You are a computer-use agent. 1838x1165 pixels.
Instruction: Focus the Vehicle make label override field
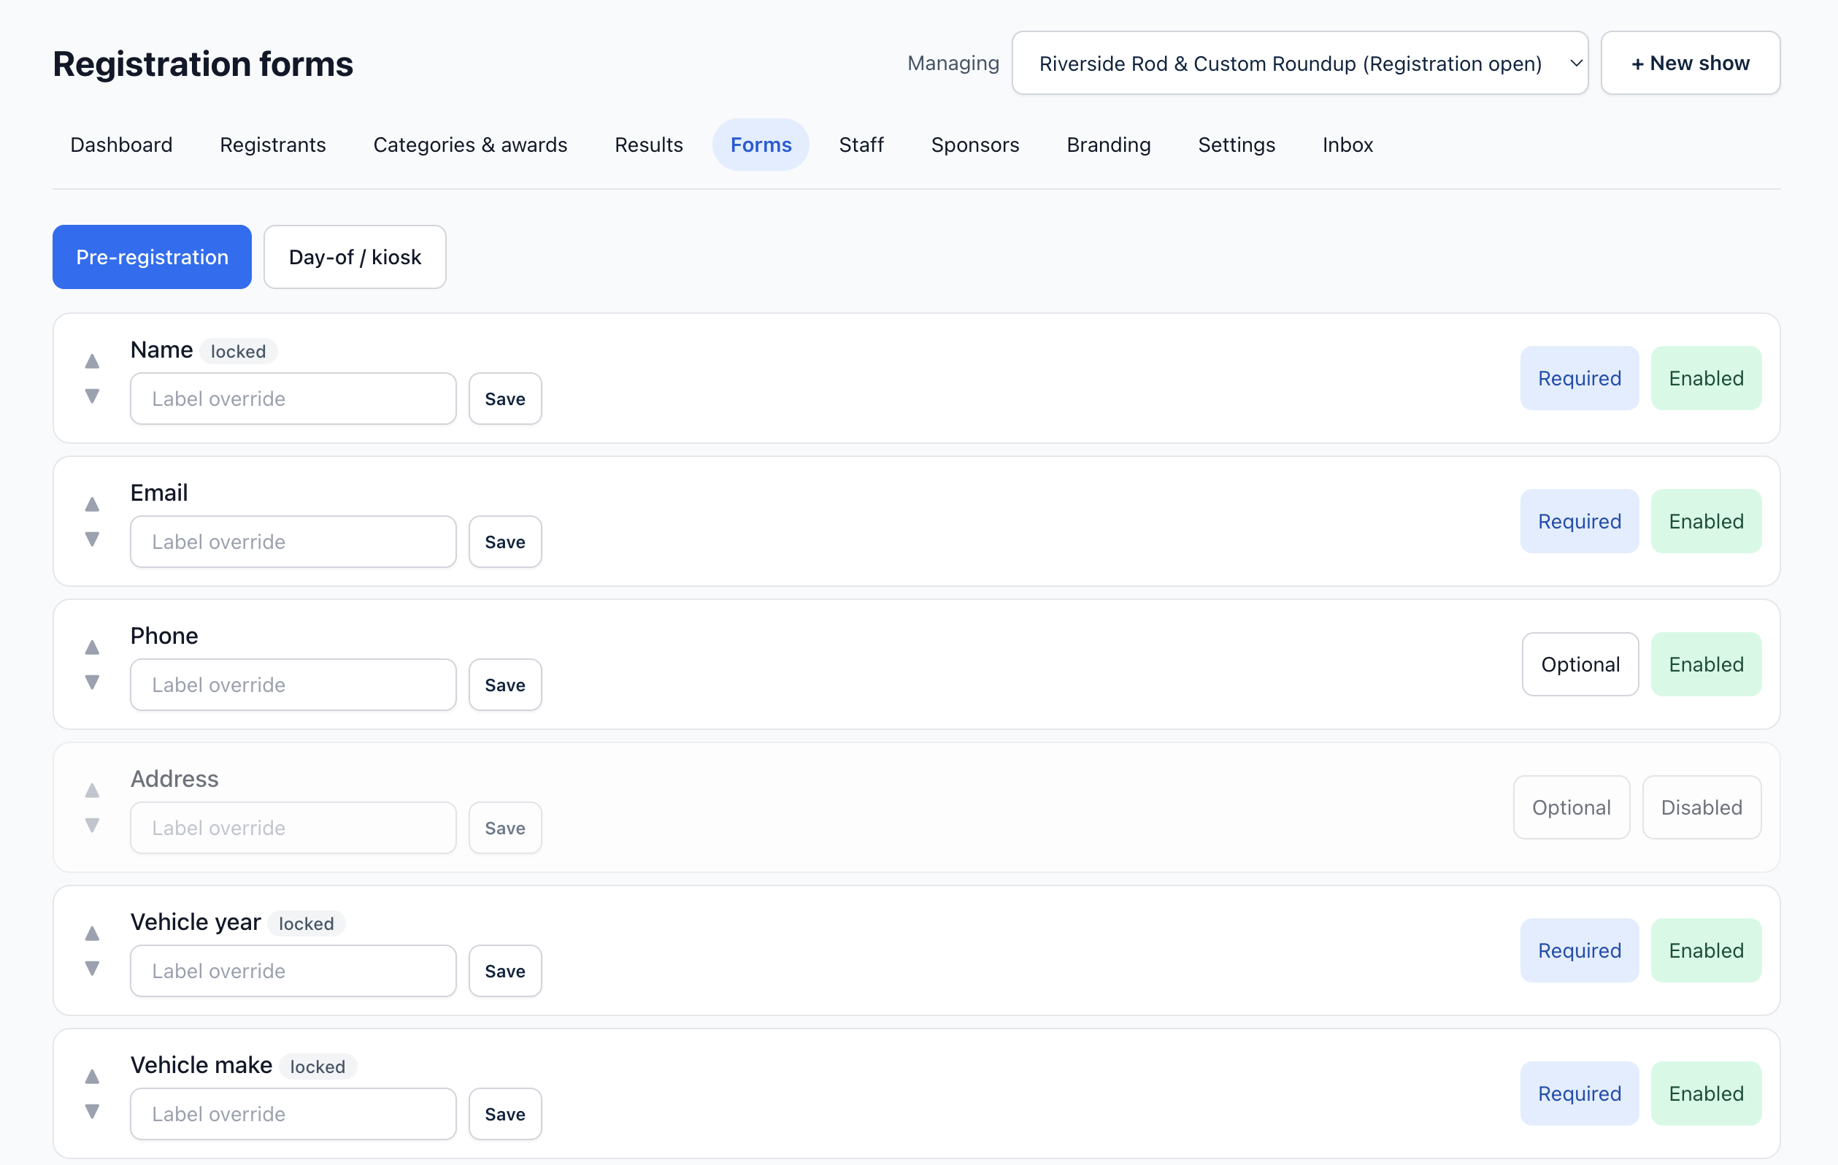tap(293, 1114)
